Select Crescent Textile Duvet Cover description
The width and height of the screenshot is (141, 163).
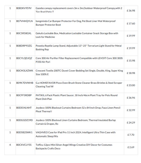[79, 72]
